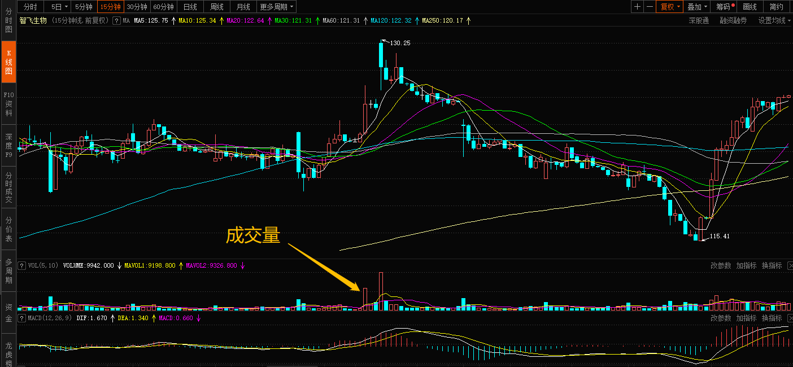The width and height of the screenshot is (793, 367).
Task: Click the cyan MA120:122.32 label
Action: pos(391,20)
